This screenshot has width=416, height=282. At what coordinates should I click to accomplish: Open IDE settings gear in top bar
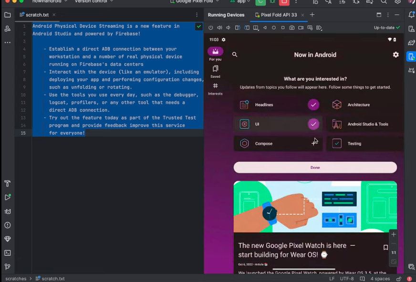tap(397, 1)
